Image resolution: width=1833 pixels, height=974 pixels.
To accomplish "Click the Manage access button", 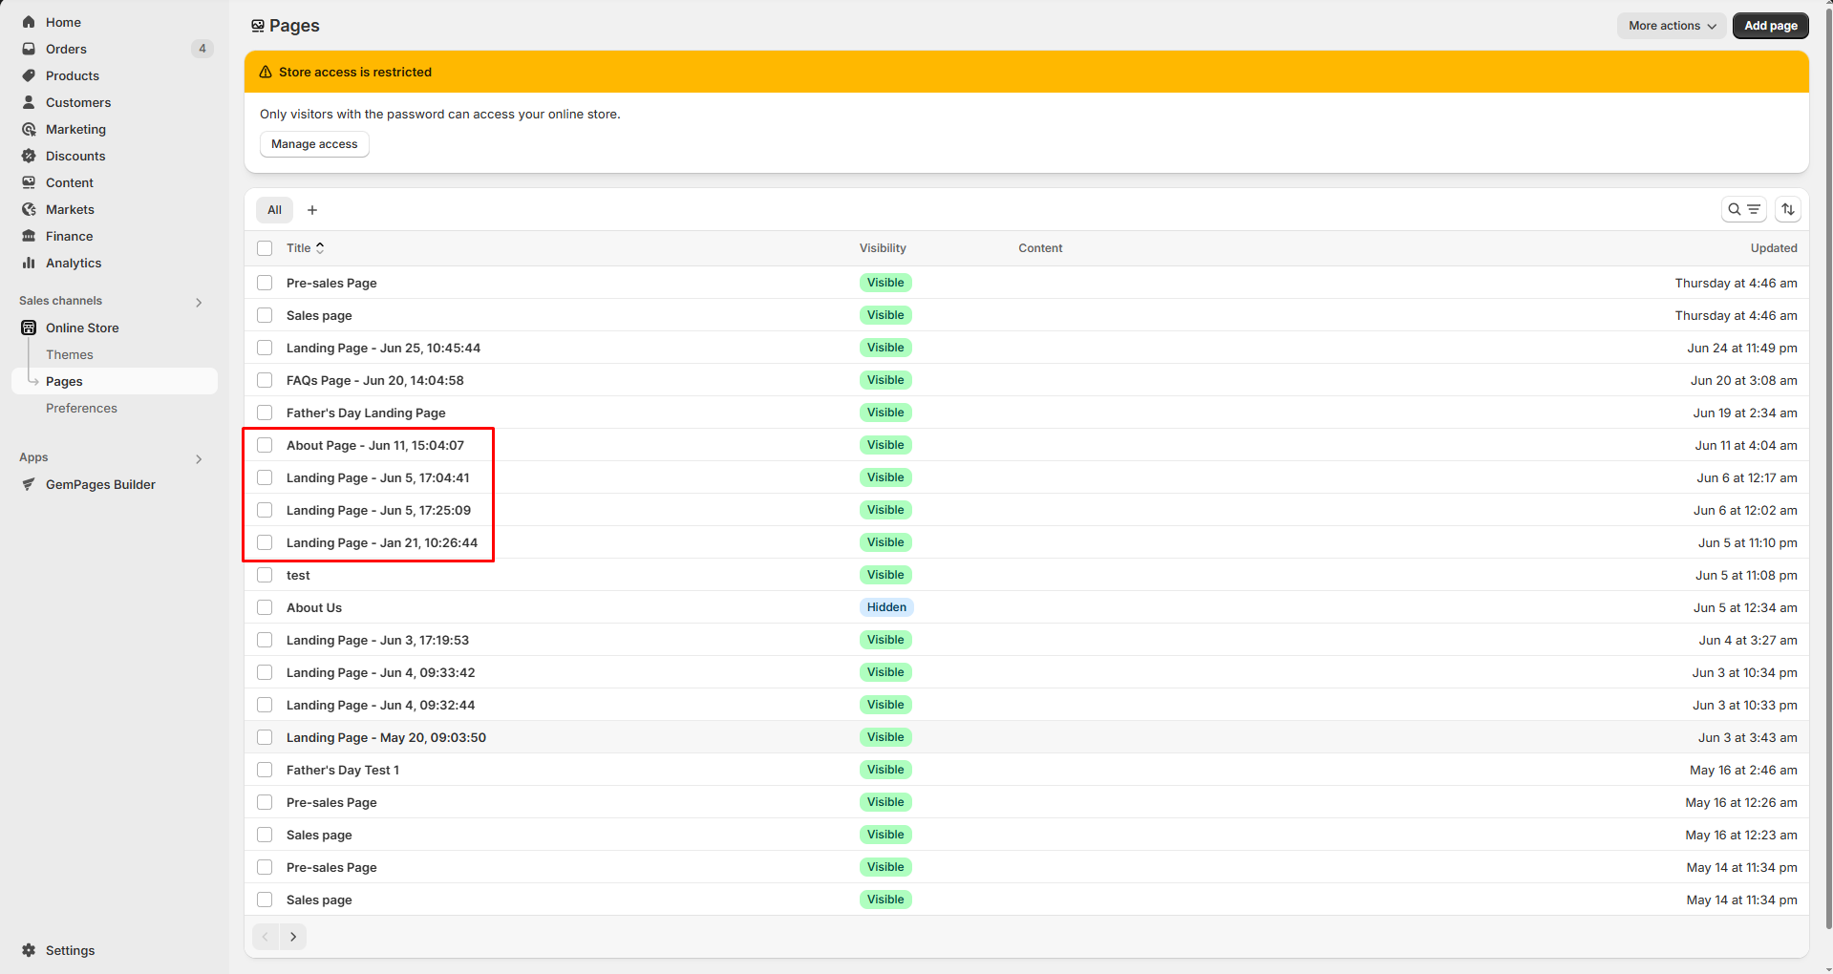I will click(313, 144).
